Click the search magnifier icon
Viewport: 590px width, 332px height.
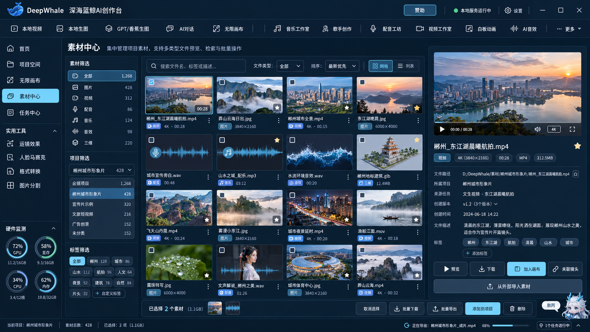154,66
